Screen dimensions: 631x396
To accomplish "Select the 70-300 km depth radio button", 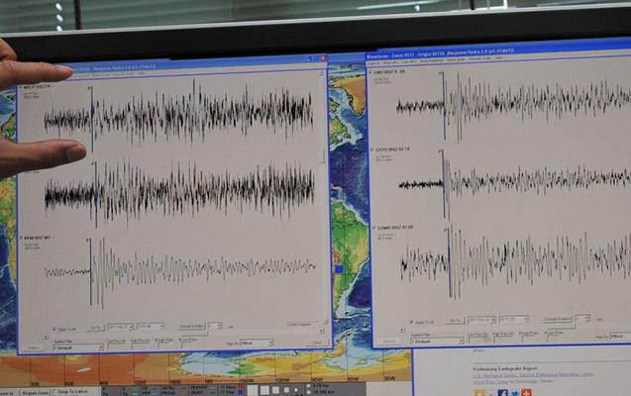I will tap(309, 392).
